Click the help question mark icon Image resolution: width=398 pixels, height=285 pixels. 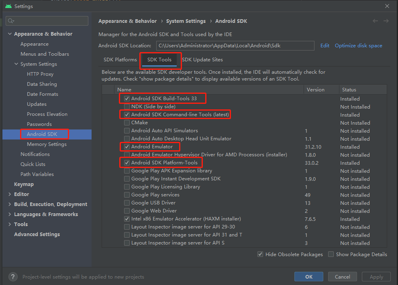(x=13, y=277)
